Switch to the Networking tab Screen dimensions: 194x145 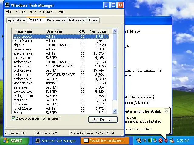(x=77, y=20)
